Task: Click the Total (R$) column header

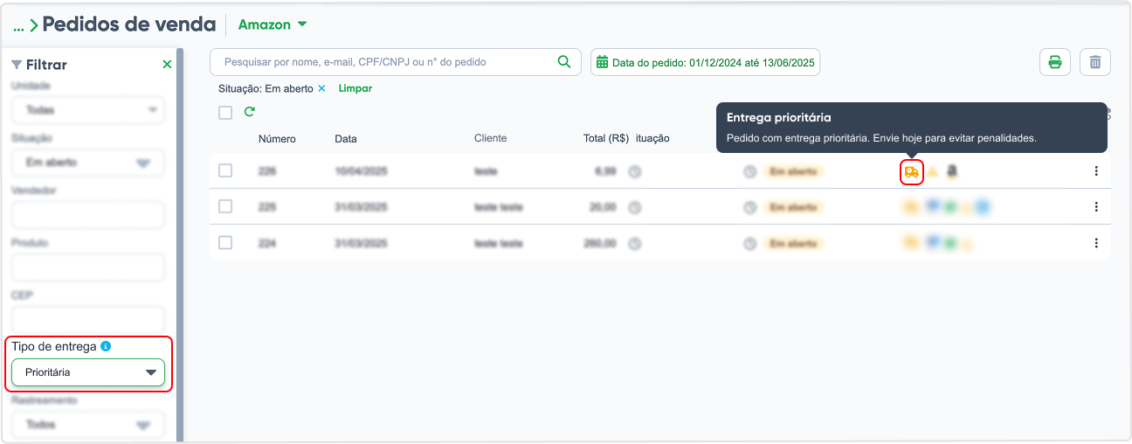Action: (606, 138)
